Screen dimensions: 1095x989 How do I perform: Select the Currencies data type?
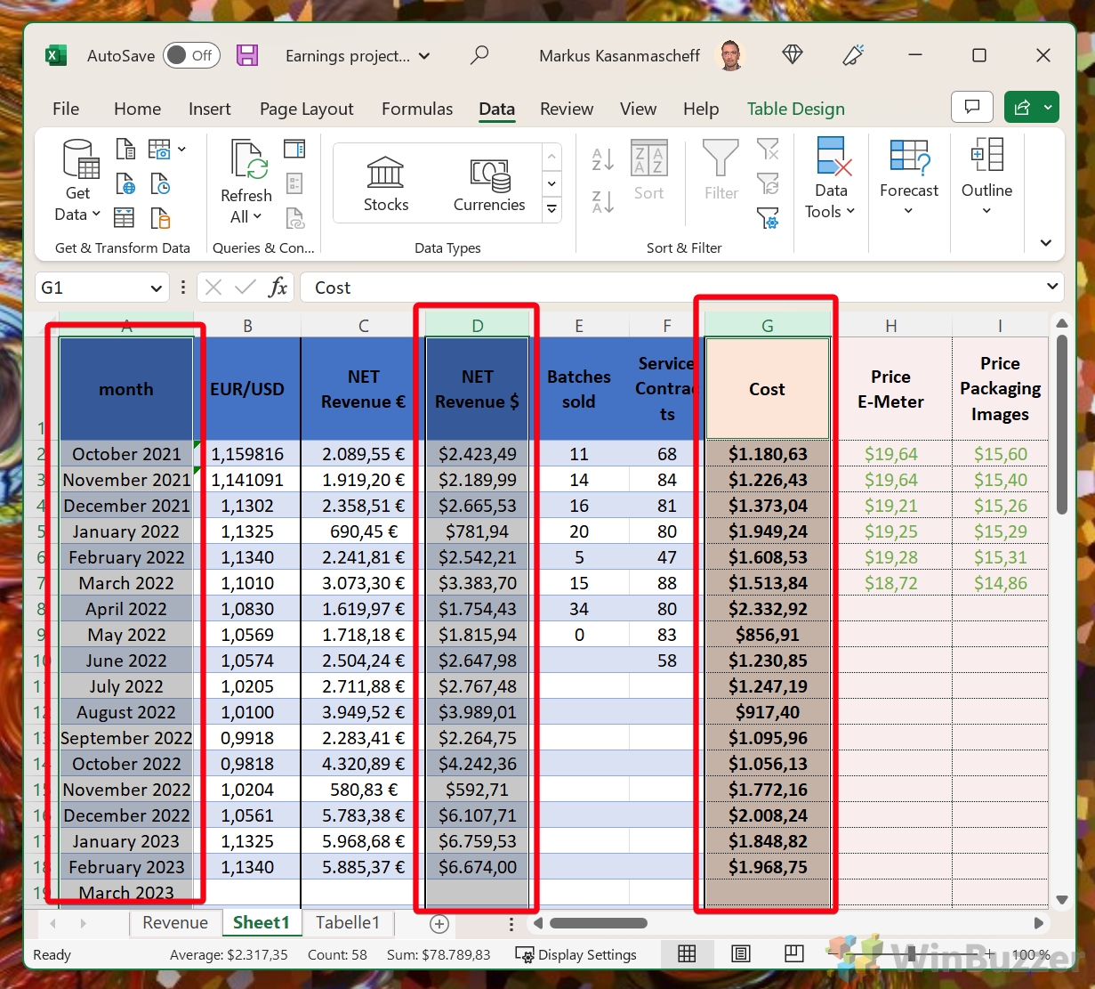coord(489,184)
